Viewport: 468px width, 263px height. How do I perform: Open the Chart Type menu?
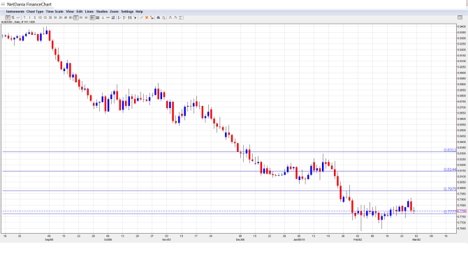35,12
